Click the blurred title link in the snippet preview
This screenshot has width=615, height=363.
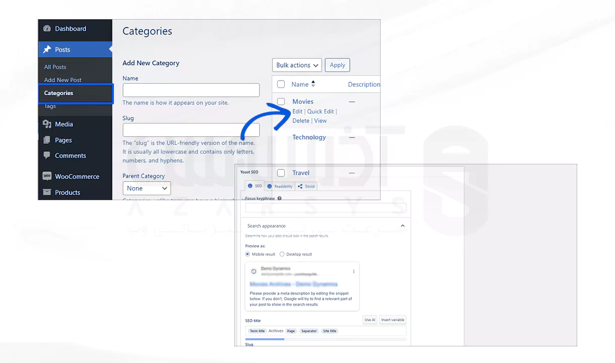pos(293,284)
